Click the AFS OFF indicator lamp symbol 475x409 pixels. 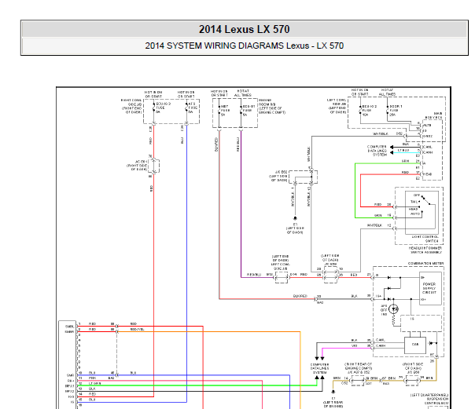(x=394, y=309)
